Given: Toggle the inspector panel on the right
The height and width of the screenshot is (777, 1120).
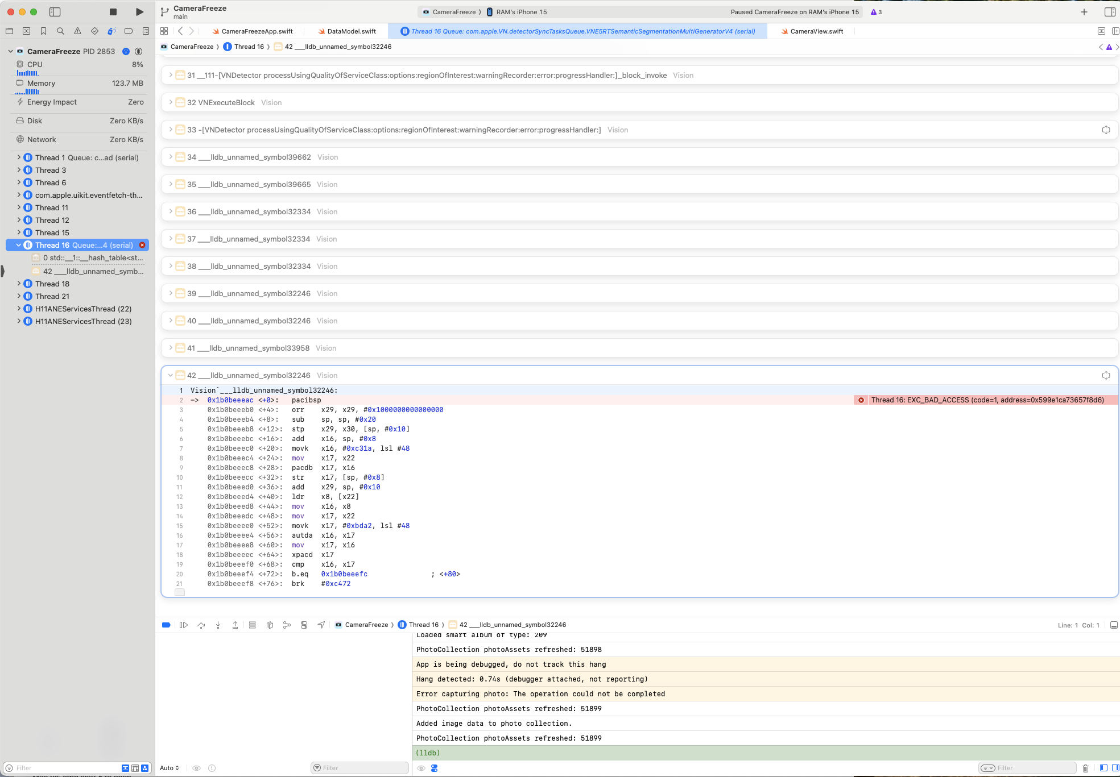Looking at the screenshot, I should (x=1109, y=12).
